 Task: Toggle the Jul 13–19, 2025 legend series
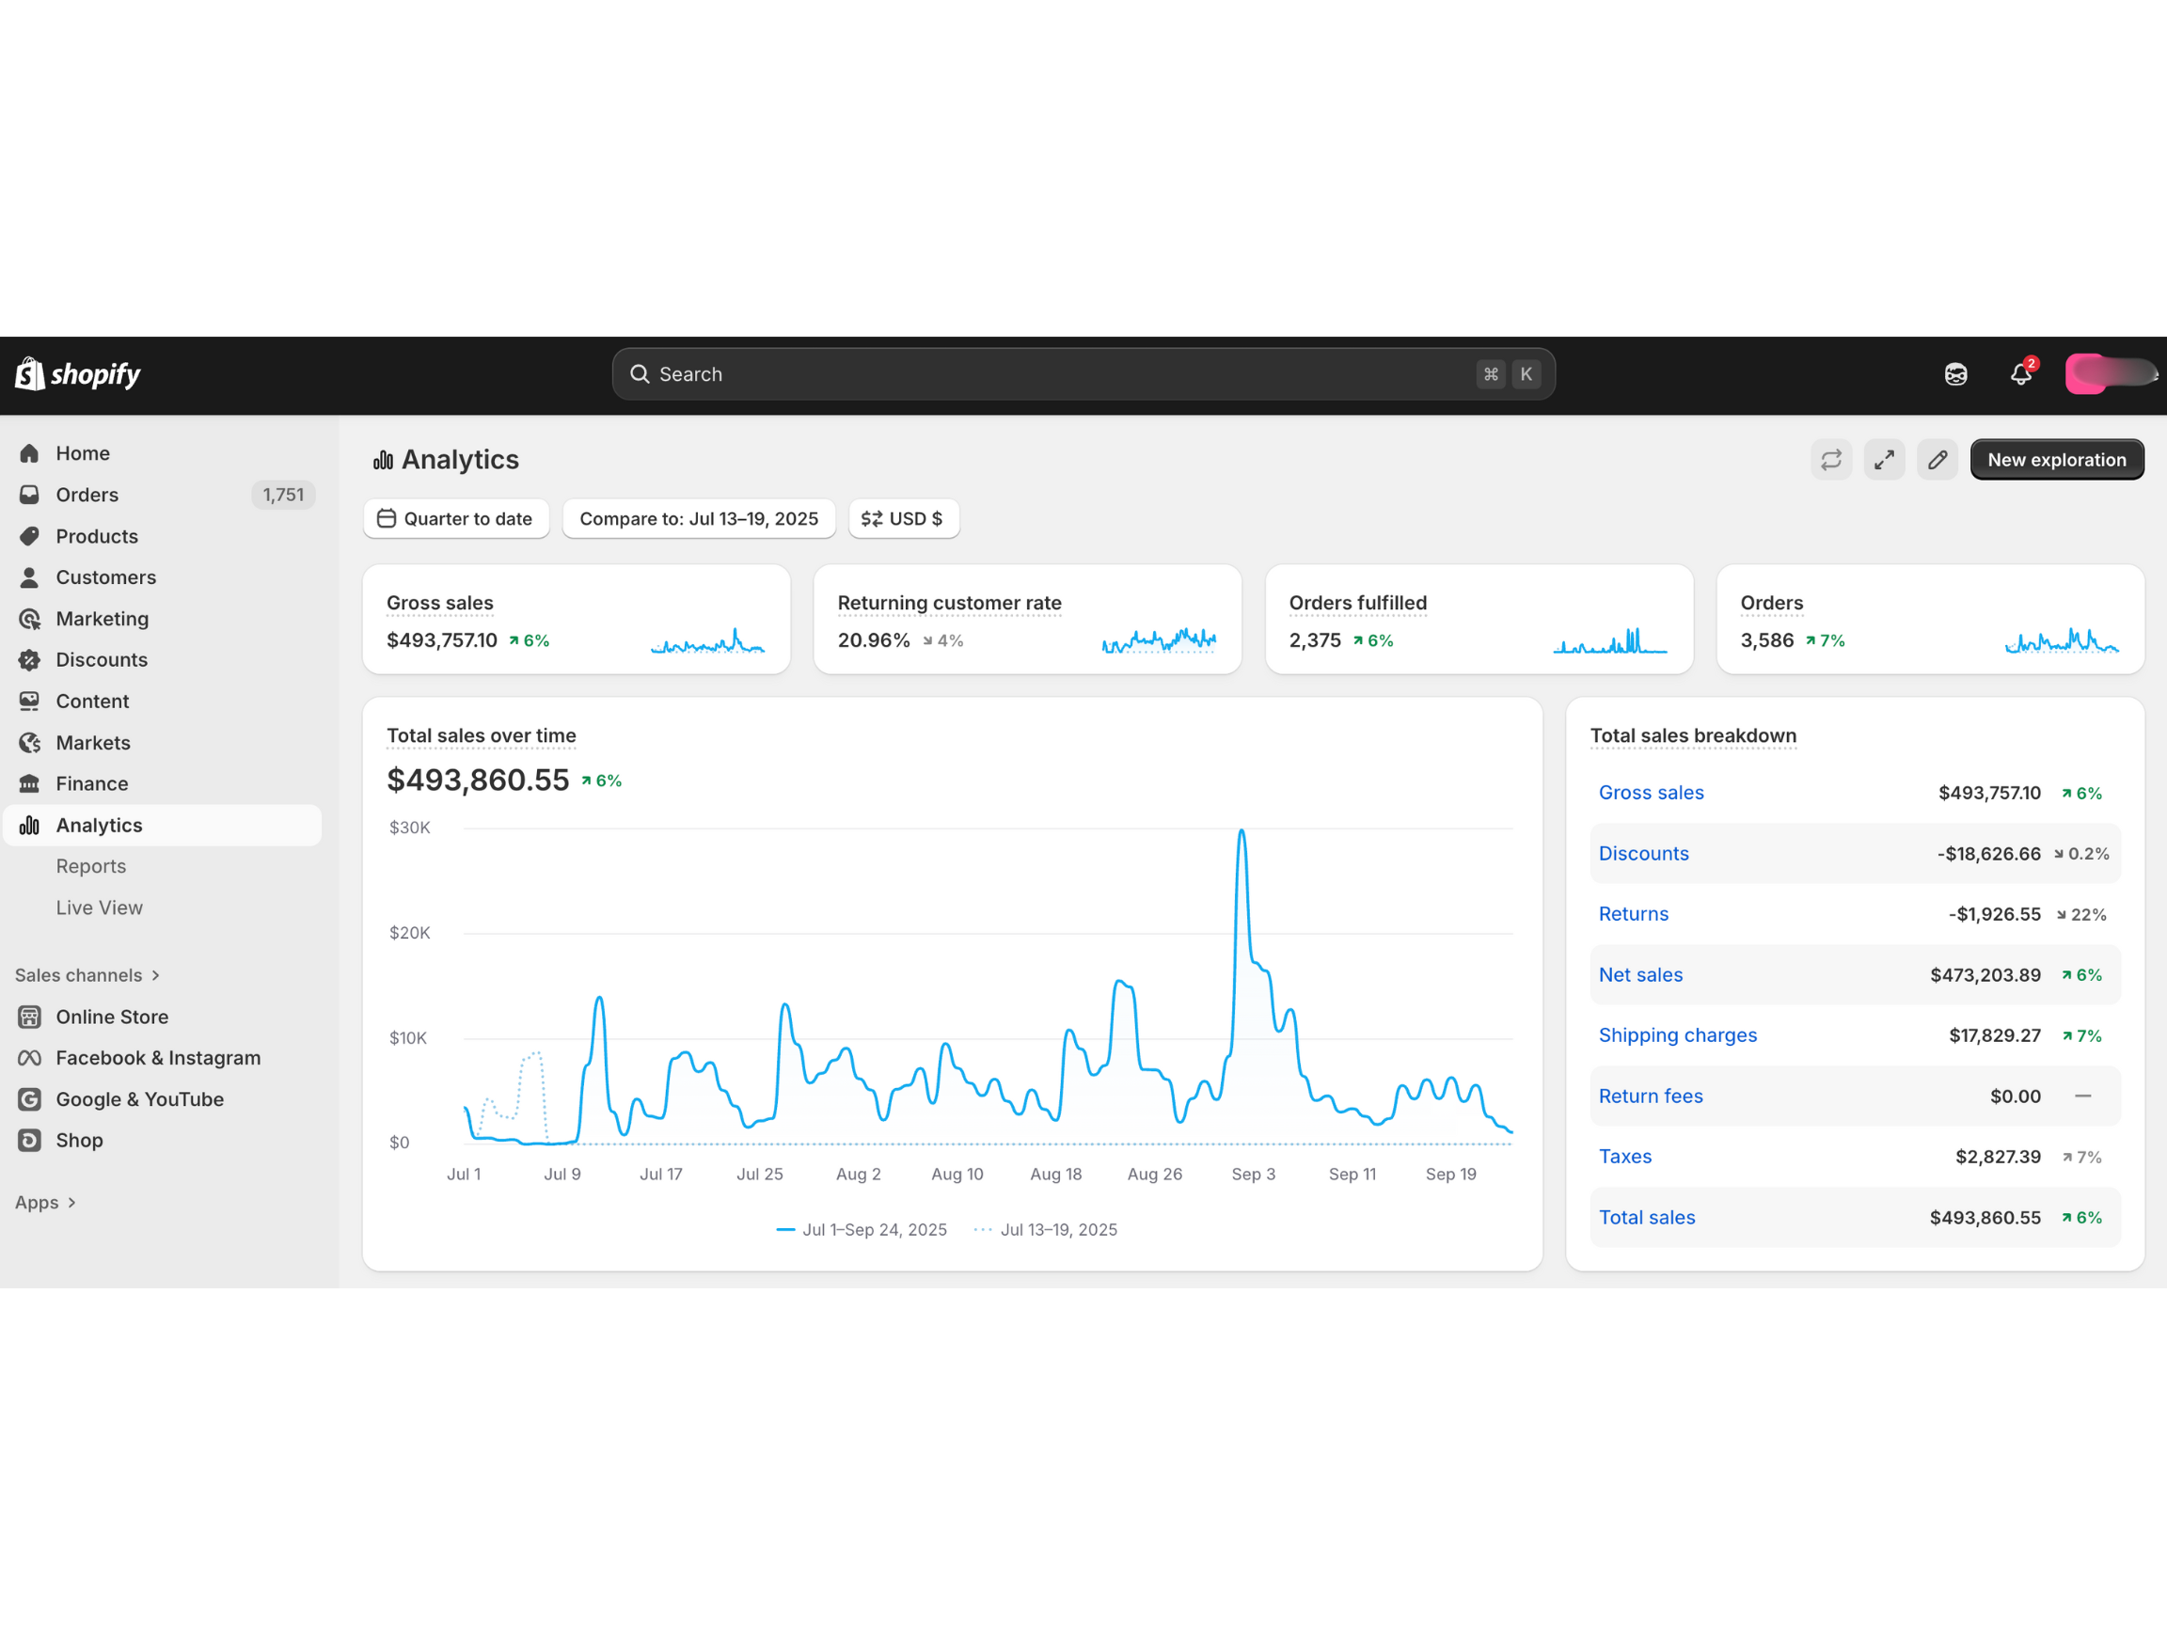[1057, 1229]
